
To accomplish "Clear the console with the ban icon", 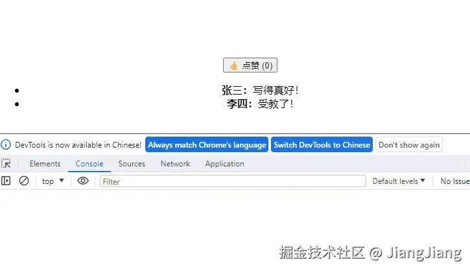I will click(24, 181).
